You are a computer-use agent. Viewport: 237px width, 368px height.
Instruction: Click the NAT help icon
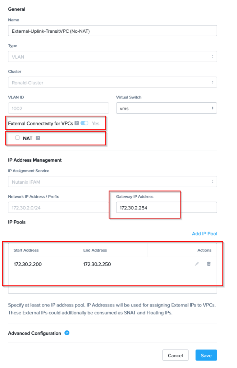click(x=37, y=138)
